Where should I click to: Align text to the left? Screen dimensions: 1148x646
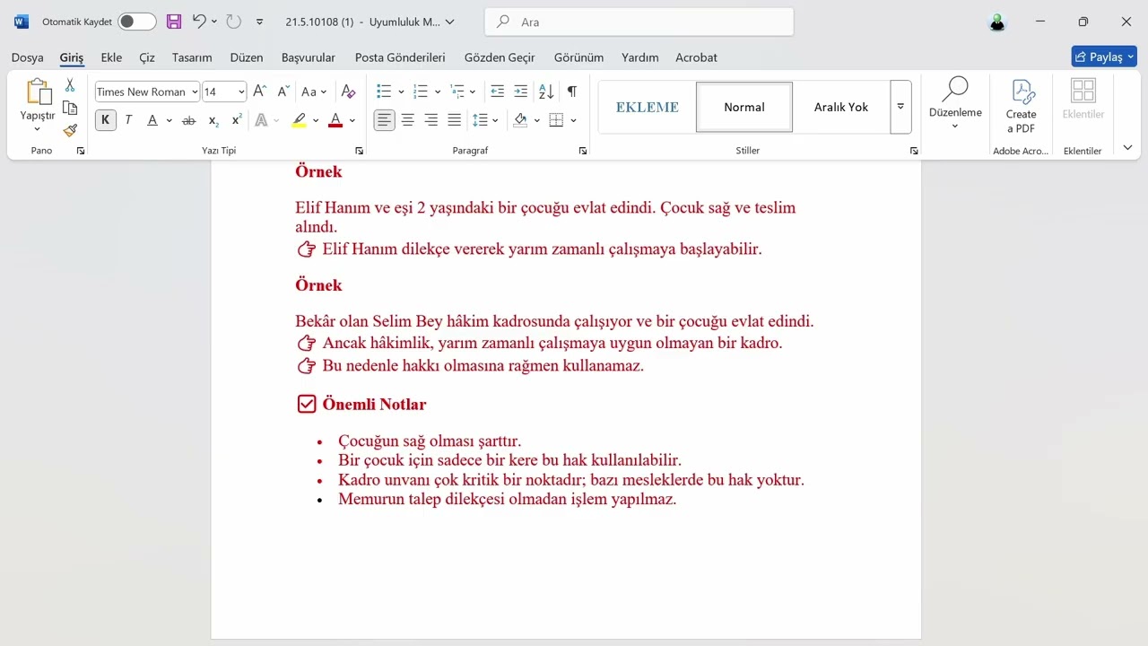coord(384,120)
